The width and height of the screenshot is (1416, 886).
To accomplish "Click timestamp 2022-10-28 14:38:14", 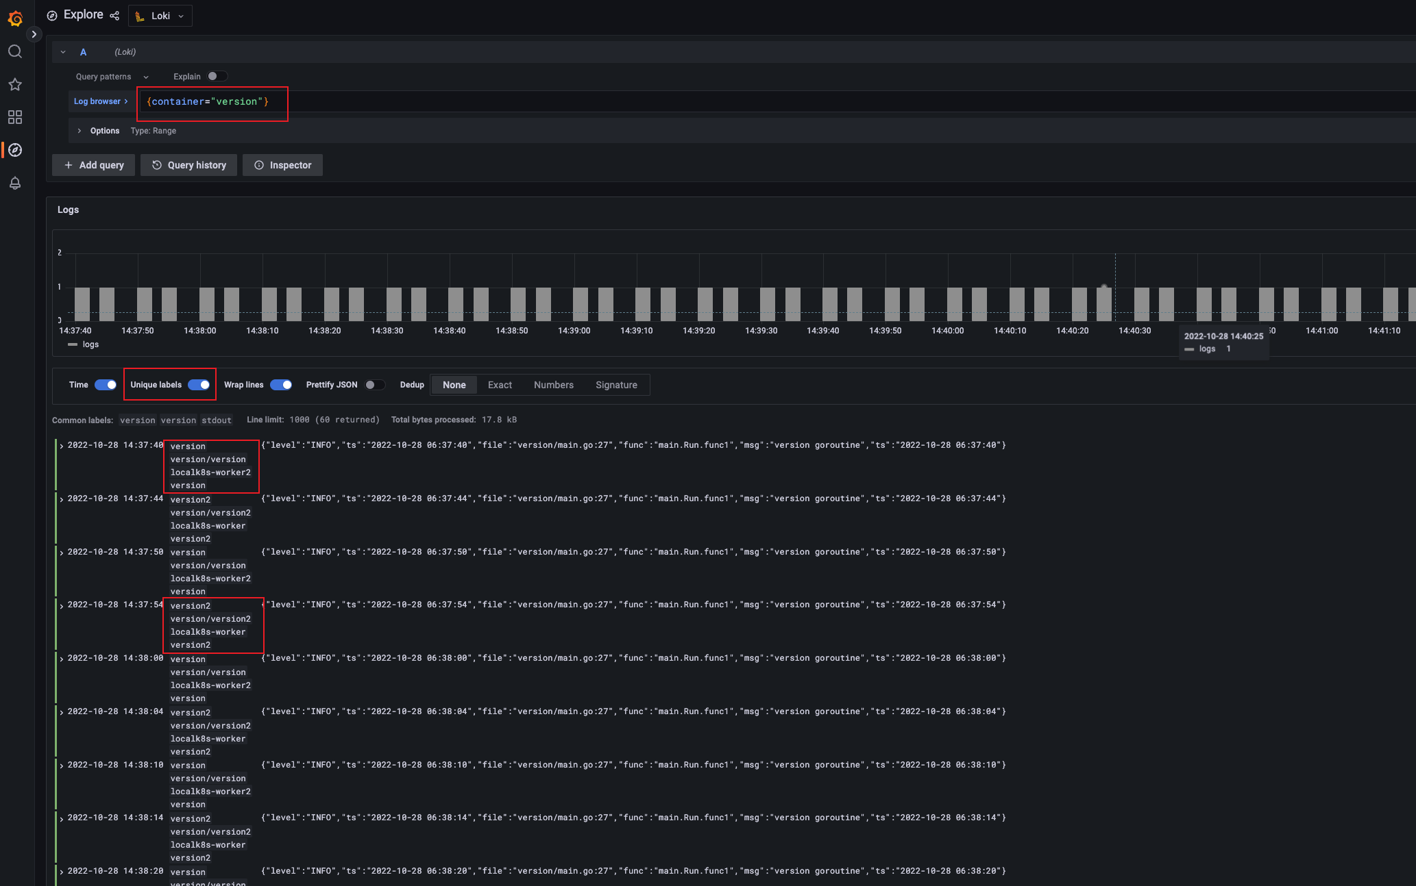I will point(115,818).
